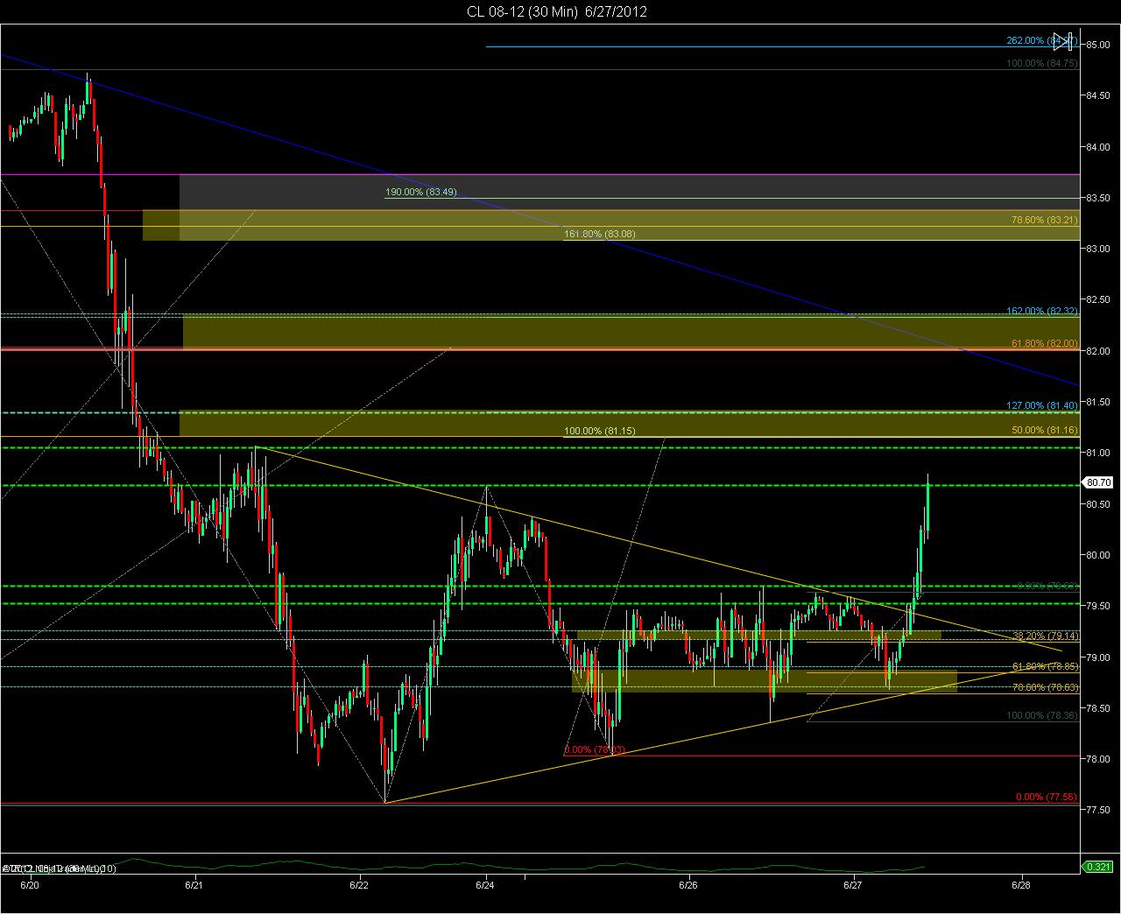Select the red 0.00% (78.03) label
Image resolution: width=1121 pixels, height=914 pixels.
[x=595, y=749]
